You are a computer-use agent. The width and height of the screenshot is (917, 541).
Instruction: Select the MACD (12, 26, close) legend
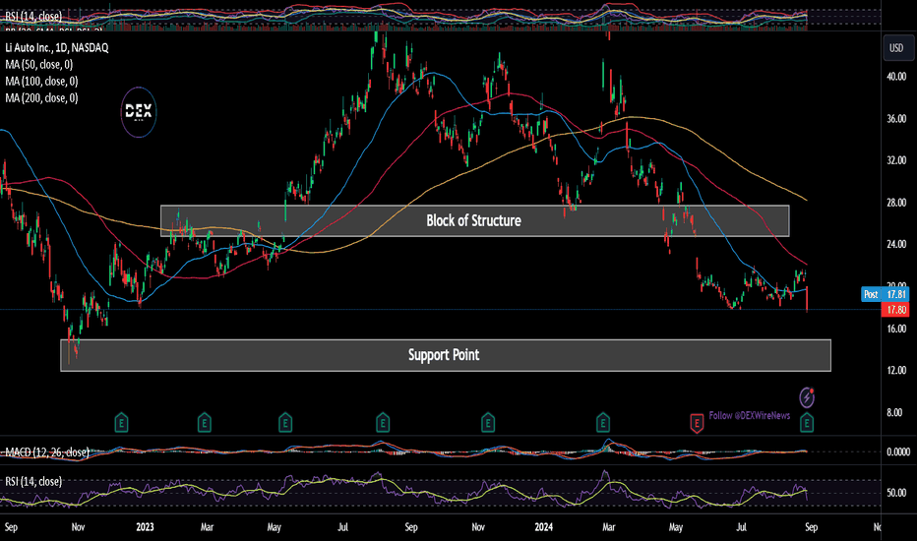(x=47, y=452)
